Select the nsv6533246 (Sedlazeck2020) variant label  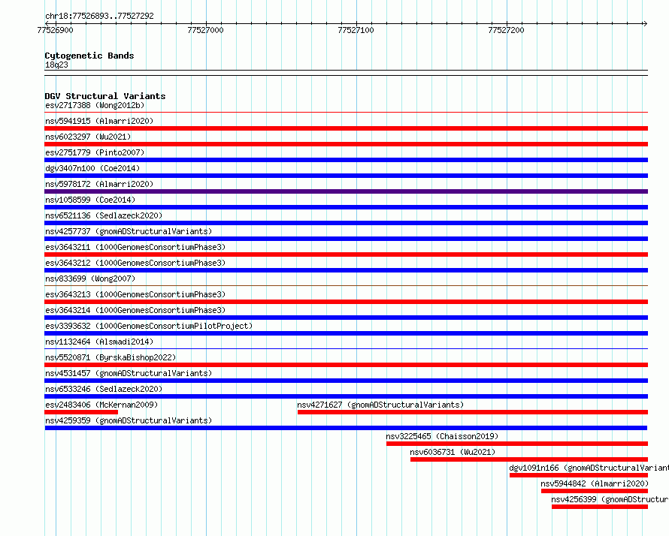(x=104, y=389)
